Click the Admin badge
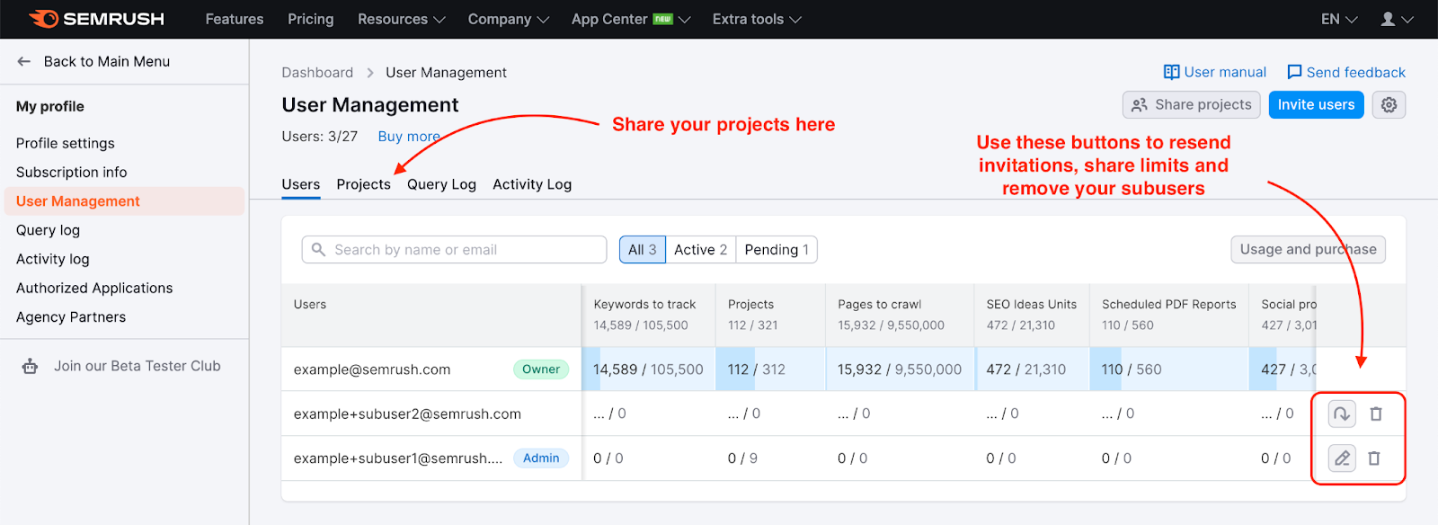 tap(541, 458)
